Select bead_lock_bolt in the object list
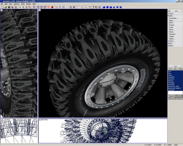 pos(174,86)
